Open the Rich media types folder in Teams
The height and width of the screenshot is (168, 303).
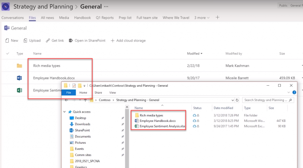click(x=47, y=66)
